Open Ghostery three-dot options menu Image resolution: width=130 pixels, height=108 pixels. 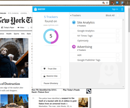click(122, 9)
